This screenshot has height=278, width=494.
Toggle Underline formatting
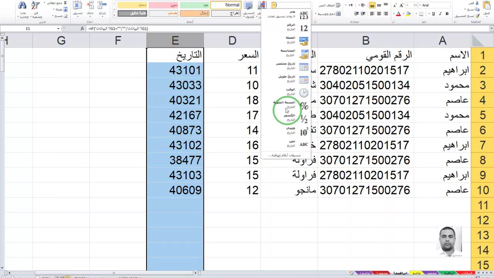click(x=433, y=14)
